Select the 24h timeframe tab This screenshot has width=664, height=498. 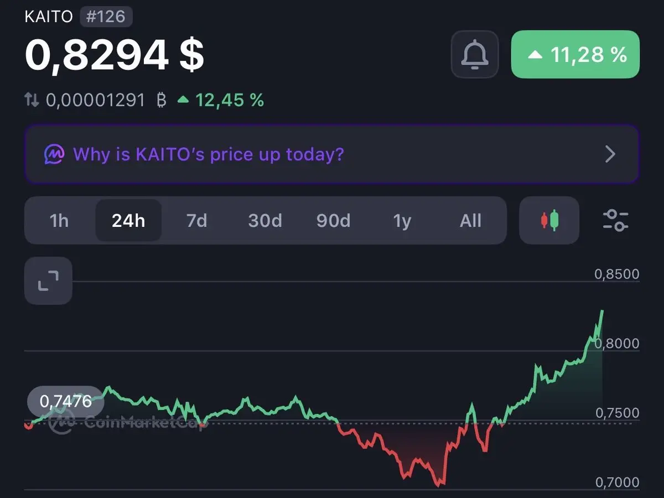point(128,221)
